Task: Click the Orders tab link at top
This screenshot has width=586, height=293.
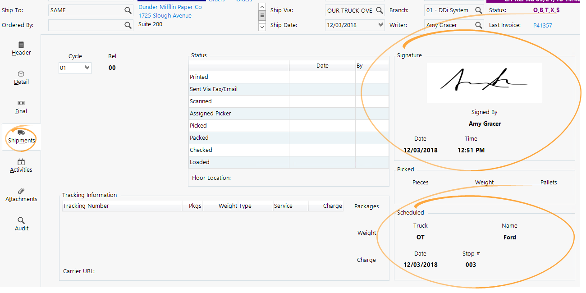Action: pos(217,1)
